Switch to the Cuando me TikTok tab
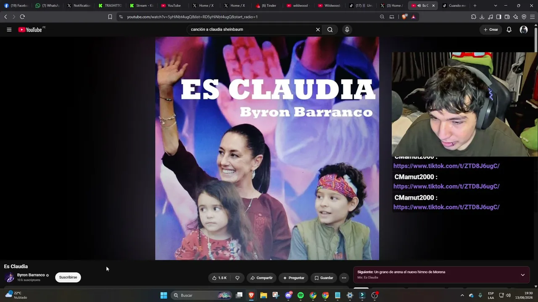The width and height of the screenshot is (538, 302). point(454,5)
